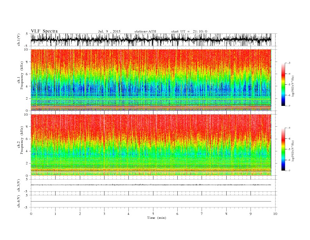Click the flat ch.4 voltage trace panel

[153, 201]
